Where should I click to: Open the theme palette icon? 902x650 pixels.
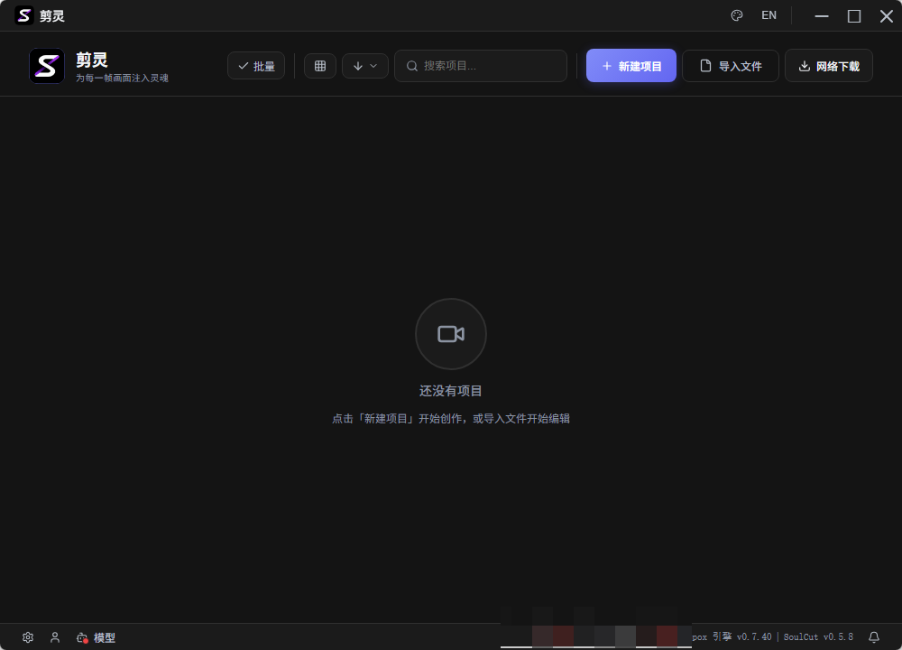click(736, 15)
